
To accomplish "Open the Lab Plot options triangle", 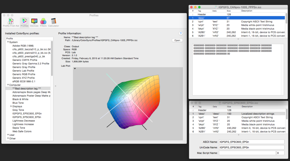I will click(75, 69).
